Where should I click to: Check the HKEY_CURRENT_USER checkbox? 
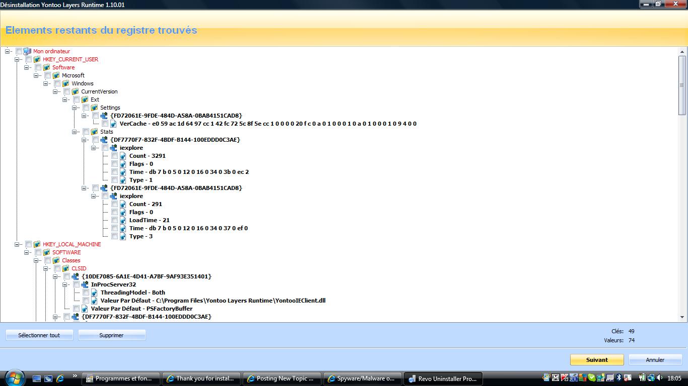pyautogui.click(x=28, y=59)
